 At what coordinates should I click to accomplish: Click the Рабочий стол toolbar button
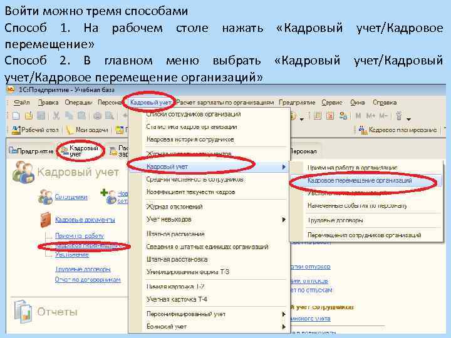click(x=35, y=130)
